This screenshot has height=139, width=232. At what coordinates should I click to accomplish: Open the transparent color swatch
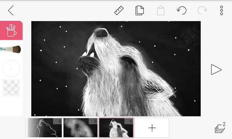[11, 88]
